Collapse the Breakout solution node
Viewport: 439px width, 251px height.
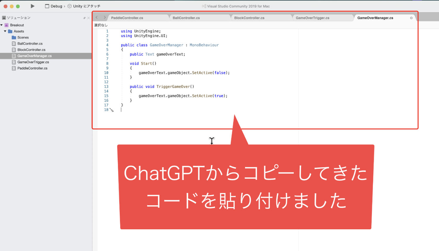tap(2, 25)
